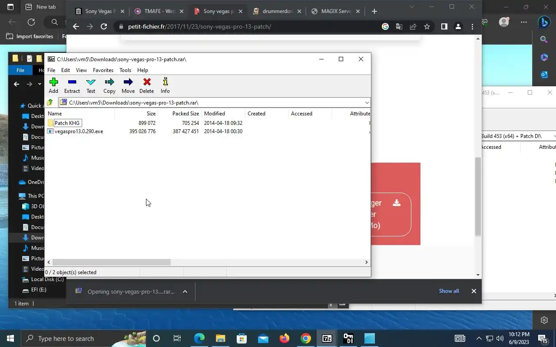Click the Move toolbar icon
556x347 pixels.
click(x=128, y=85)
